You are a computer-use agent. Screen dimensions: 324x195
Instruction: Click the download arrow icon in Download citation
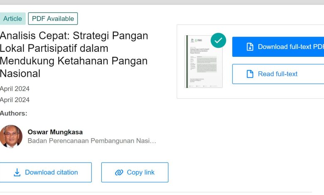point(17,173)
